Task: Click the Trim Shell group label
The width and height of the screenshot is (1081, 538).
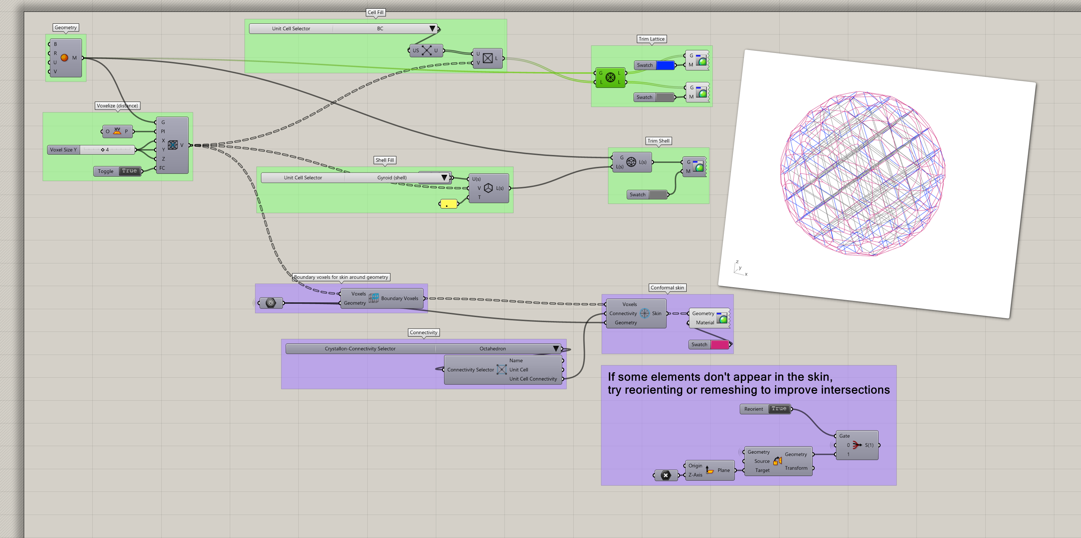Action: 658,141
